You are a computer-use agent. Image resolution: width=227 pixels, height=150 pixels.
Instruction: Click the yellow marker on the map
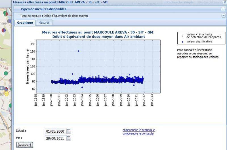[6, 94]
